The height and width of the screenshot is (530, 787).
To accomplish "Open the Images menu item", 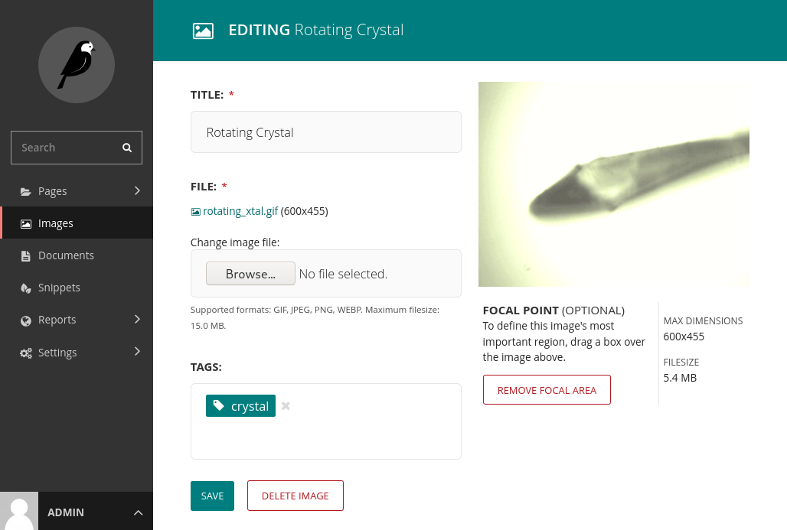I will pos(56,223).
